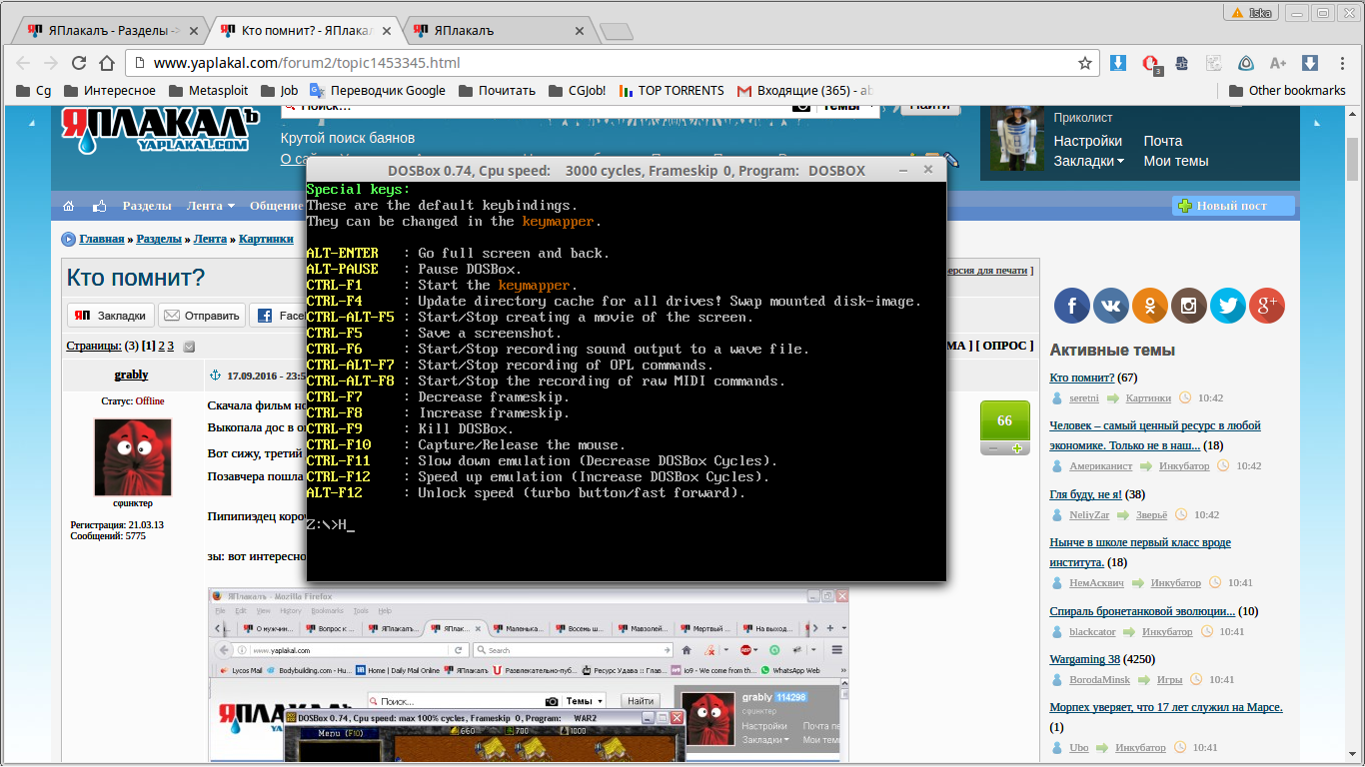Screen dimensions: 1365x767
Task: Open the teal triangle extension icon
Action: [x=1246, y=63]
